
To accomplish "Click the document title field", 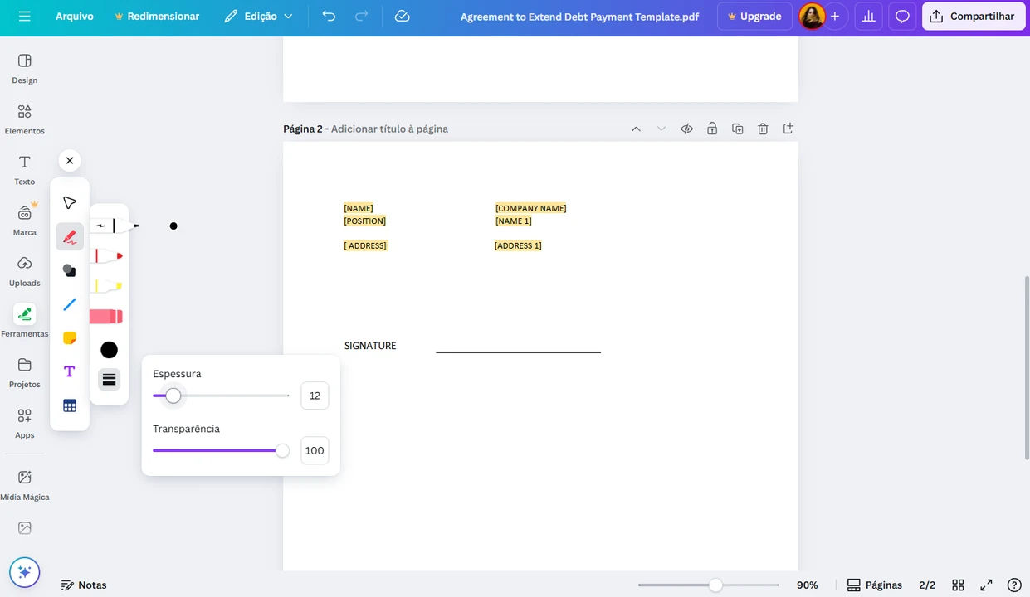I will click(579, 17).
